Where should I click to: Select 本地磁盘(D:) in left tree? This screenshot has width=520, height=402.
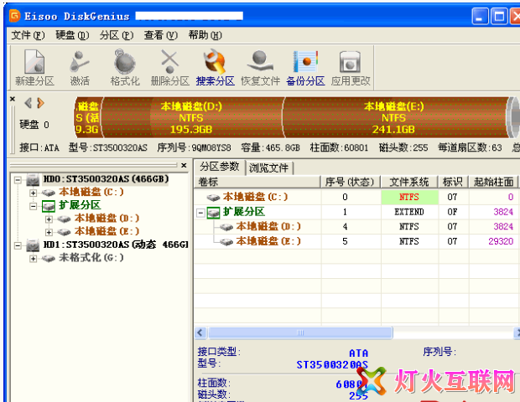[x=107, y=219]
